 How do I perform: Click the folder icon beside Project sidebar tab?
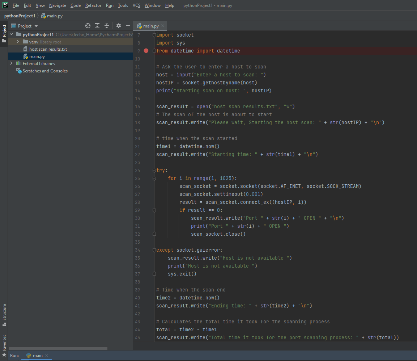[x=4, y=41]
